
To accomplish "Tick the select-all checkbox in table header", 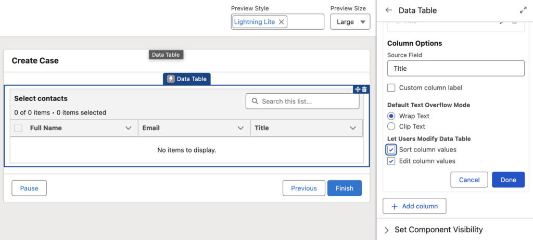I will click(x=18, y=128).
